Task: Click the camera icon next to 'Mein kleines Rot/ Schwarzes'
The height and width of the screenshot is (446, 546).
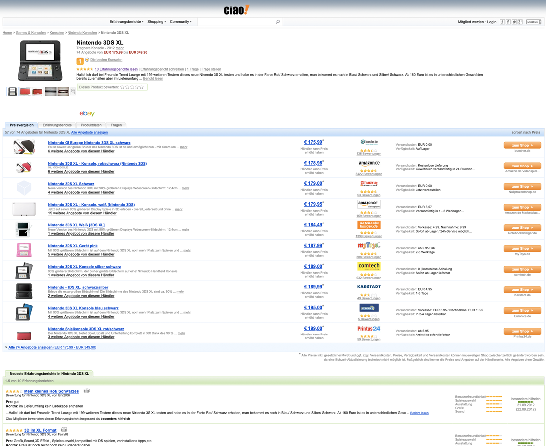Action: click(x=87, y=390)
